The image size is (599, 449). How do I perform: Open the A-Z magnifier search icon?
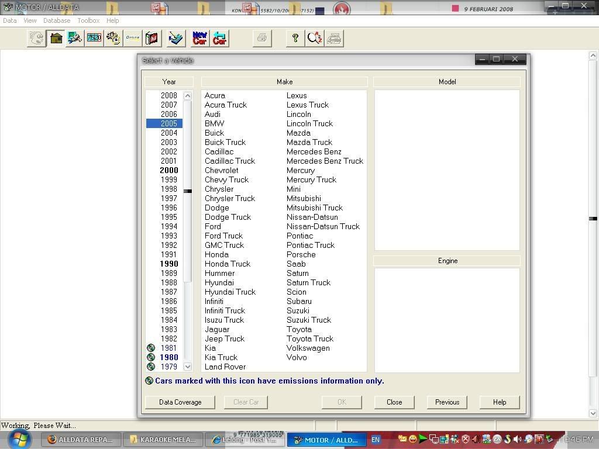314,38
